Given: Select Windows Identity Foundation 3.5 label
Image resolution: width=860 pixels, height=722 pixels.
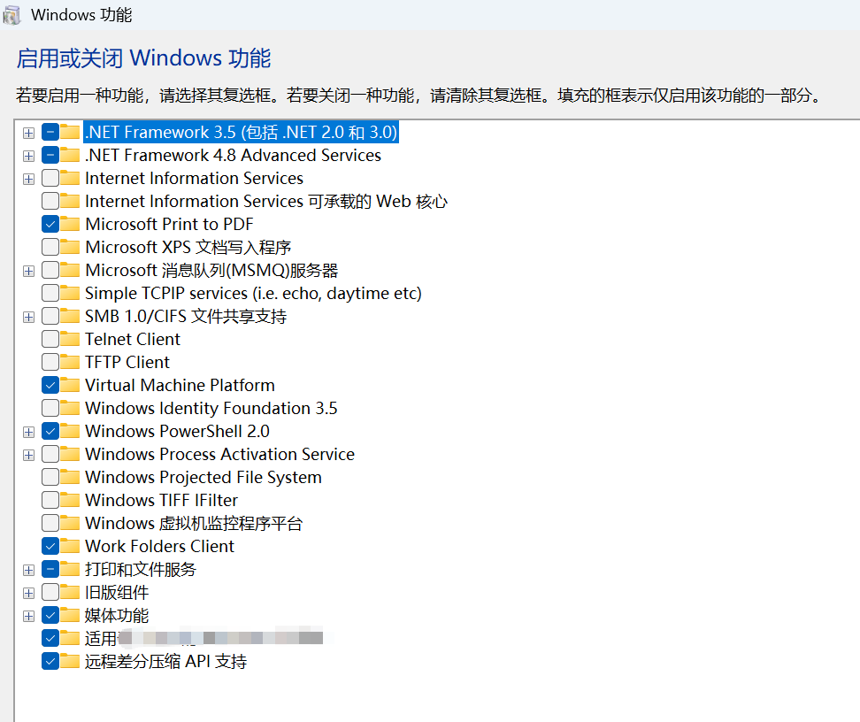Looking at the screenshot, I should [x=211, y=409].
